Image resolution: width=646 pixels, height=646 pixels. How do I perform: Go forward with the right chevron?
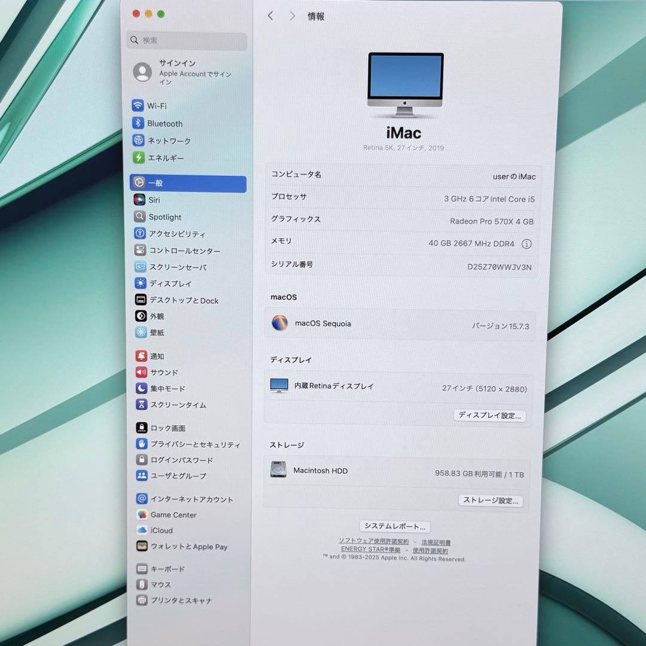[292, 16]
